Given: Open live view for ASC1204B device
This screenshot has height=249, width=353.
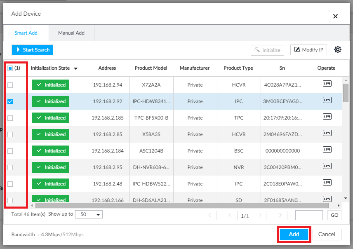Looking at the screenshot, I should click(327, 150).
